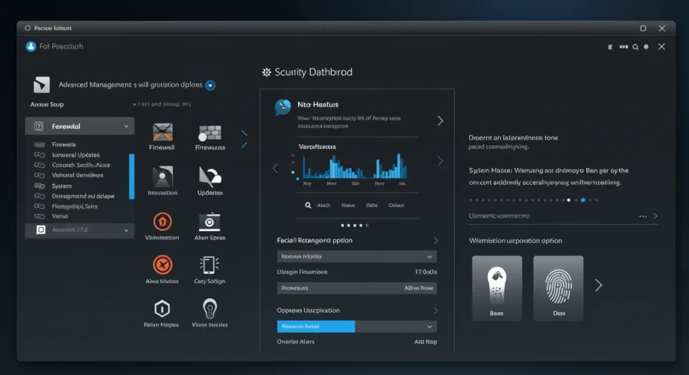Select Firewale in the sidebar list

click(64, 145)
